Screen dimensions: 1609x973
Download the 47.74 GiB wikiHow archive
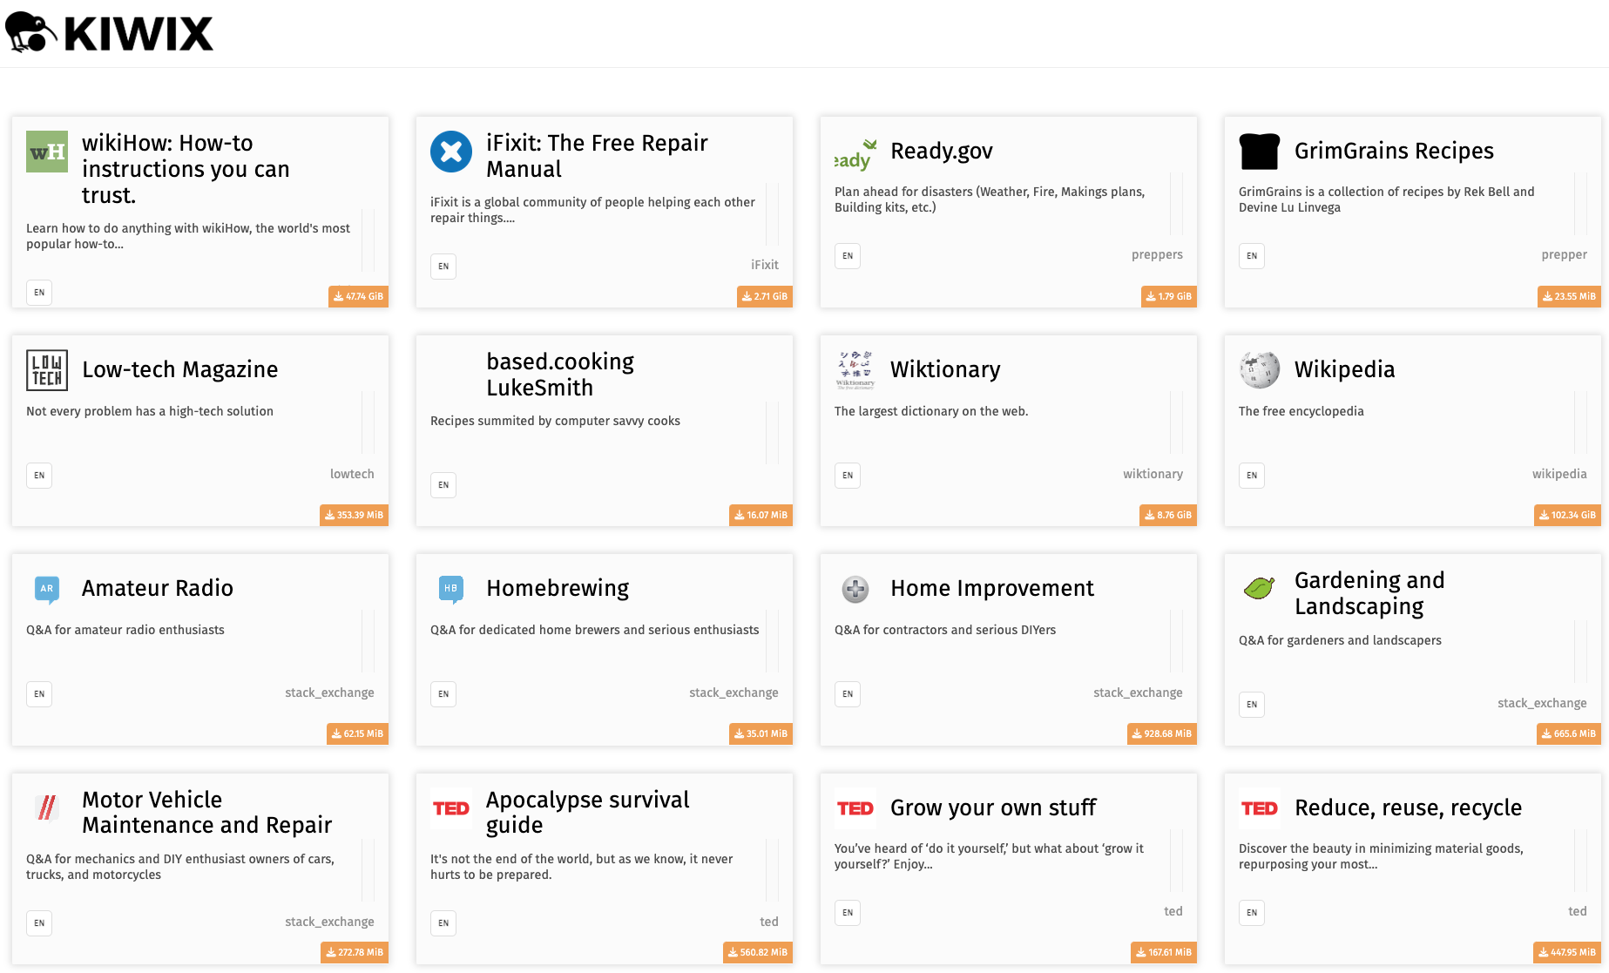pyautogui.click(x=359, y=297)
